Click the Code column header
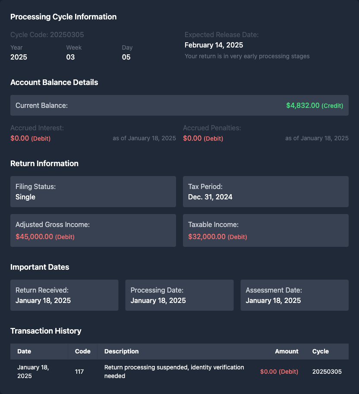The width and height of the screenshot is (359, 394). tap(82, 351)
